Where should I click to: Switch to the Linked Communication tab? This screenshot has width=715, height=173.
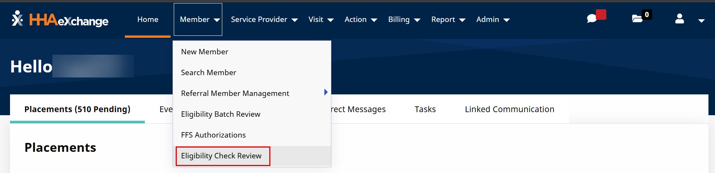tap(509, 109)
